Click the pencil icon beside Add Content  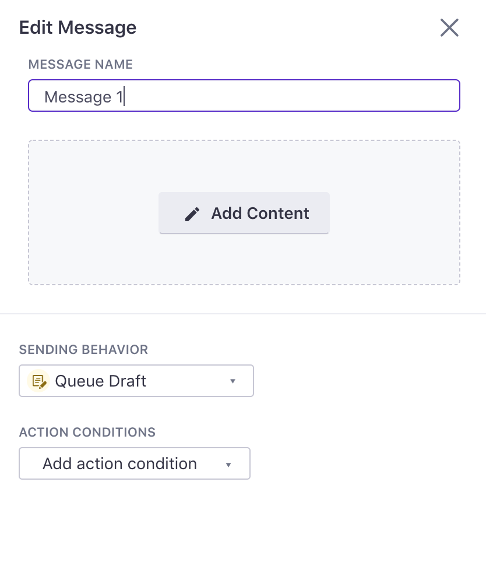point(192,214)
